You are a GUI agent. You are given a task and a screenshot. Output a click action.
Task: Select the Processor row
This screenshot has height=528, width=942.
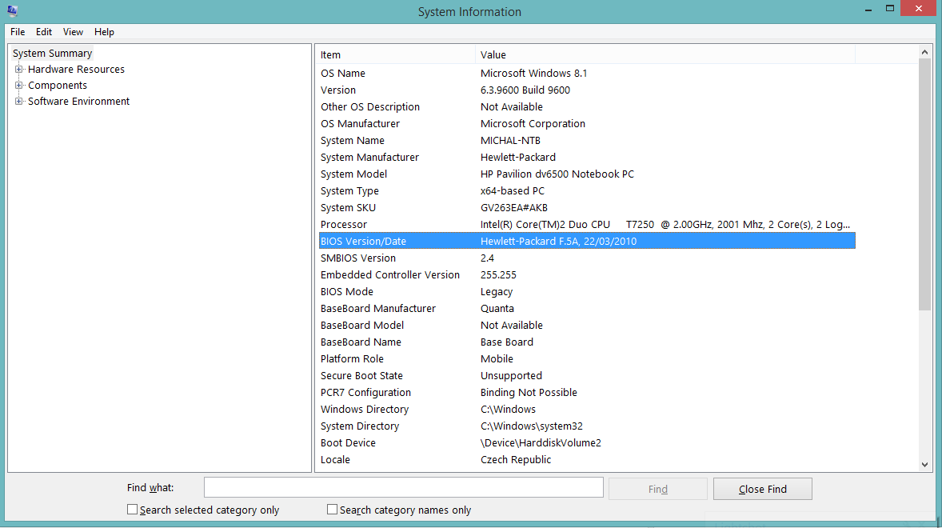click(x=587, y=225)
